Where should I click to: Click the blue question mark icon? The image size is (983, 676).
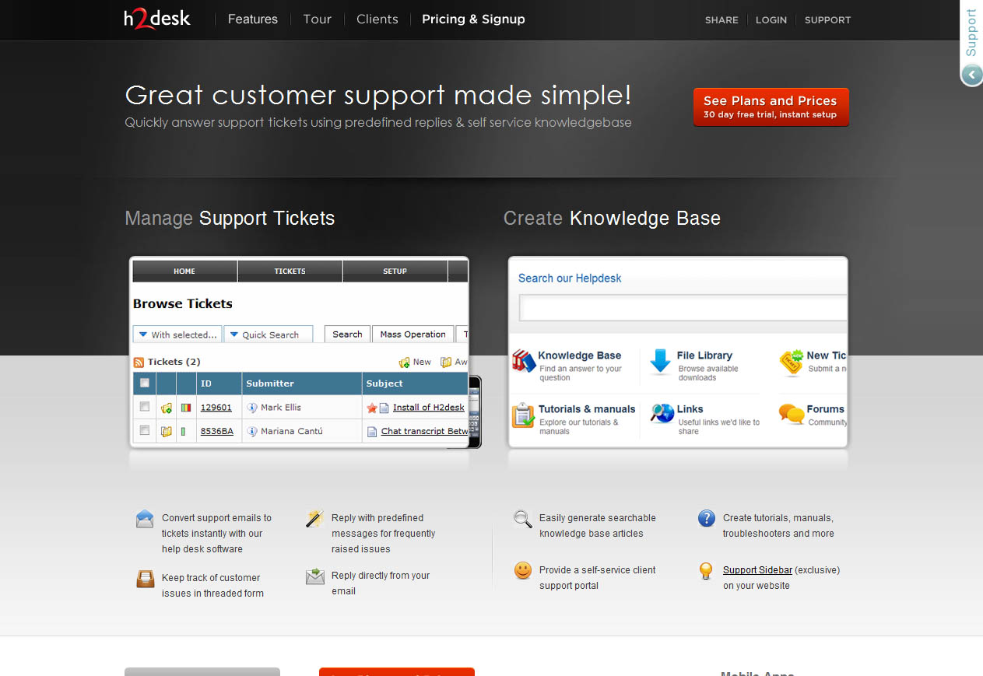pyautogui.click(x=706, y=518)
